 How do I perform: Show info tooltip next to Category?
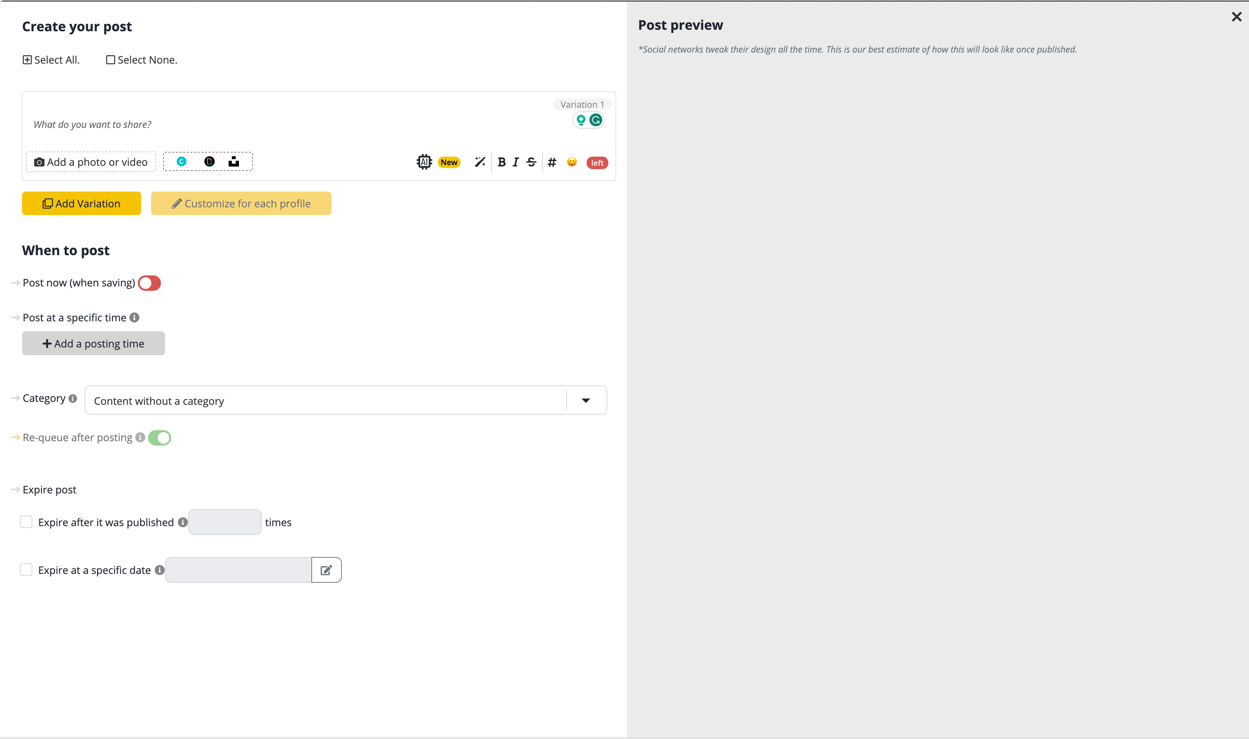(73, 399)
